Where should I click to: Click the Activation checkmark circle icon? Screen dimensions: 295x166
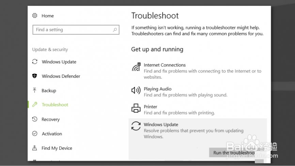click(x=35, y=134)
